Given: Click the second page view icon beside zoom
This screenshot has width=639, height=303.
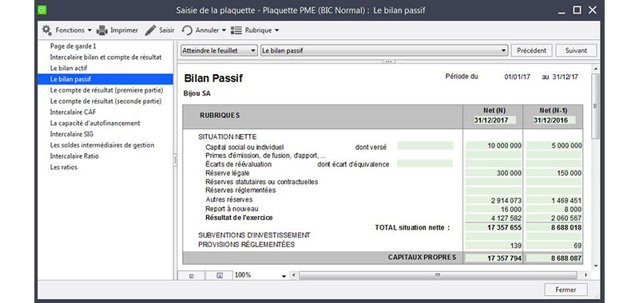Looking at the screenshot, I should pyautogui.click(x=220, y=275).
